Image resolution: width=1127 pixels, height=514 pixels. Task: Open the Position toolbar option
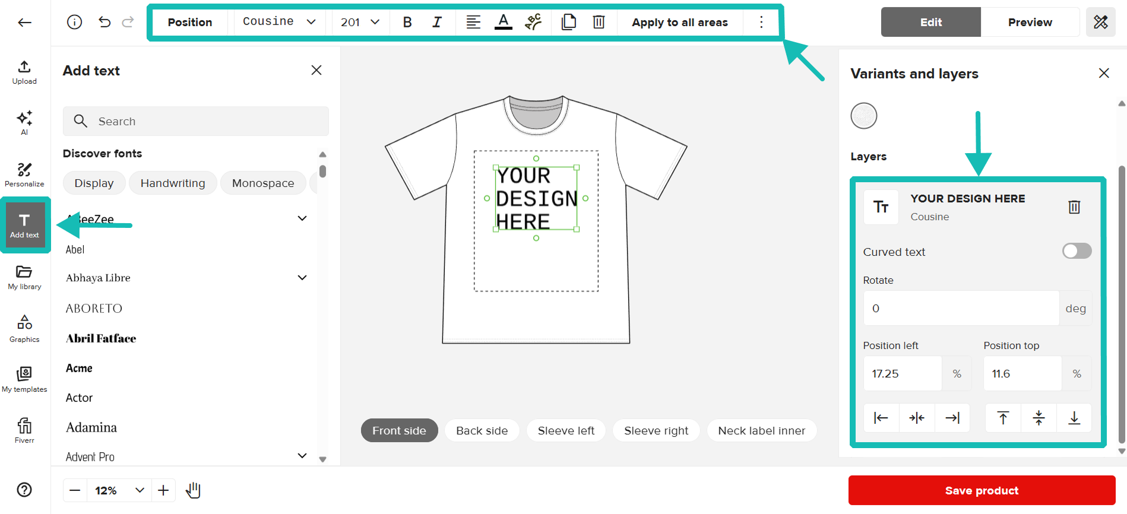click(x=190, y=22)
